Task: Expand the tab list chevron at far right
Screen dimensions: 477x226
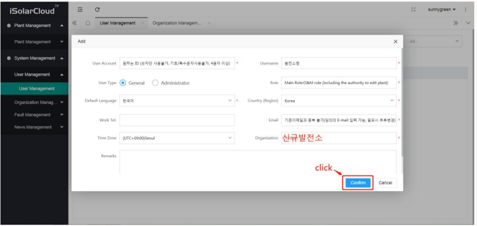Action: click(468, 23)
